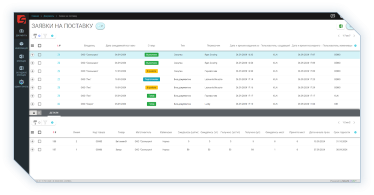Image resolution: width=374 pixels, height=195 pixels.
Task: Tick the checkbox for detail line 158
Action: tap(40, 141)
